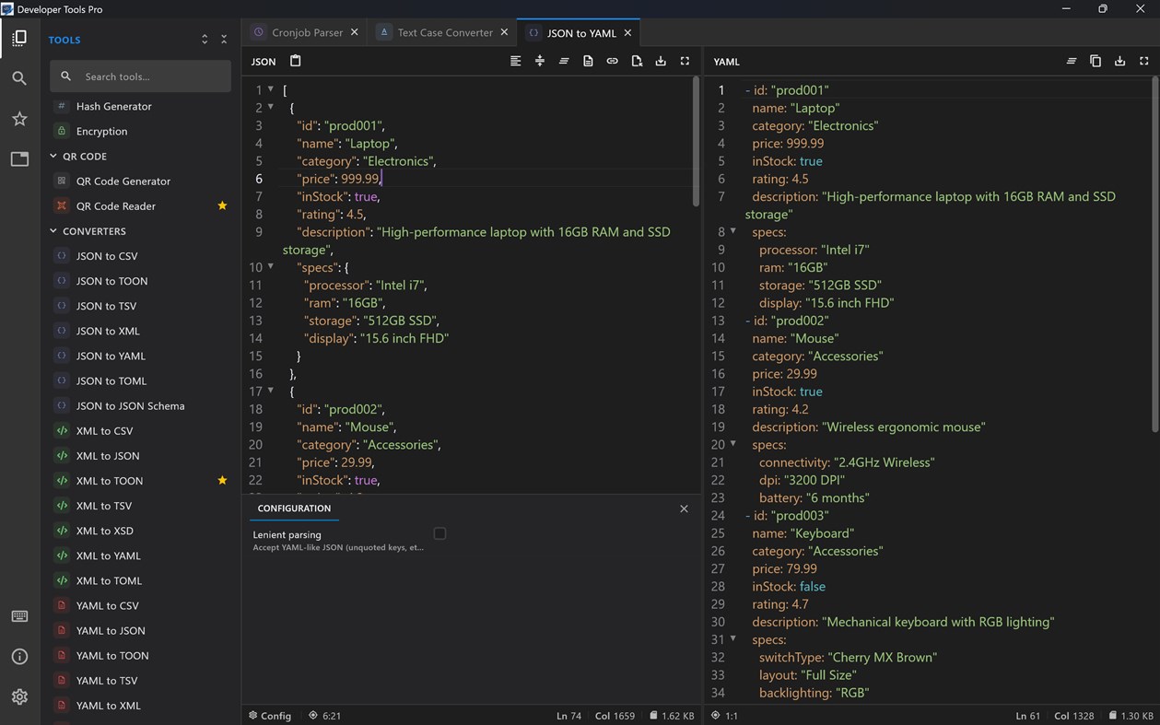The image size is (1160, 725).
Task: Click the link icon in the JSON toolbar
Action: pyautogui.click(x=612, y=61)
